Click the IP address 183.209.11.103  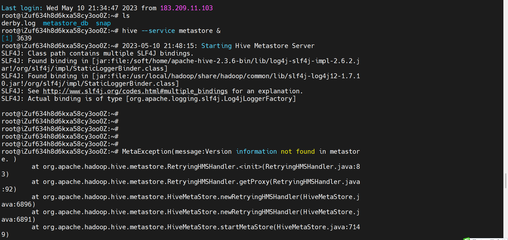186,8
